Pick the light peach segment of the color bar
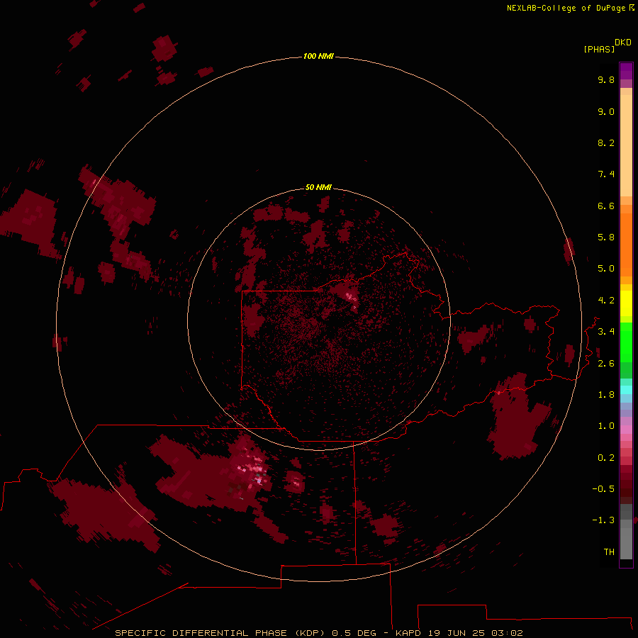 pos(626,145)
